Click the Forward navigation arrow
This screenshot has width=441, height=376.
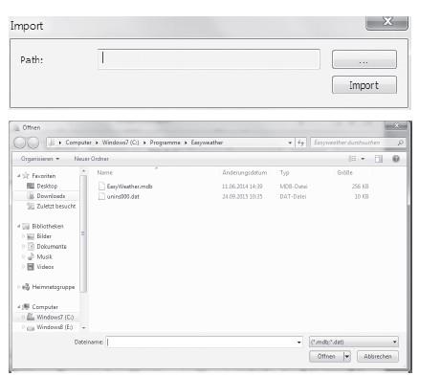tap(33, 143)
